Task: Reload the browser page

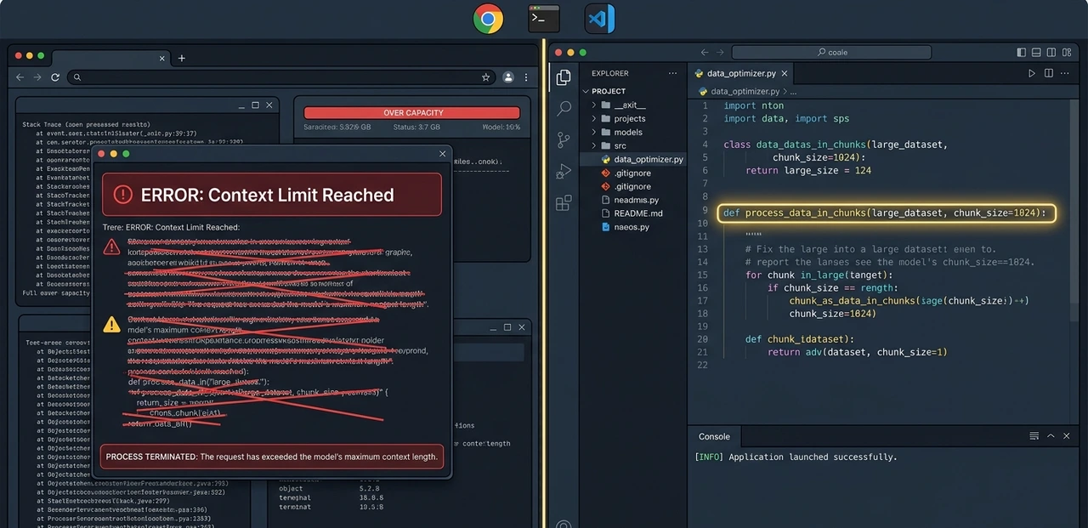Action: (55, 77)
